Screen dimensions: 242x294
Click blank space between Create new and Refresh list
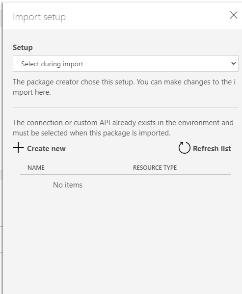point(122,149)
